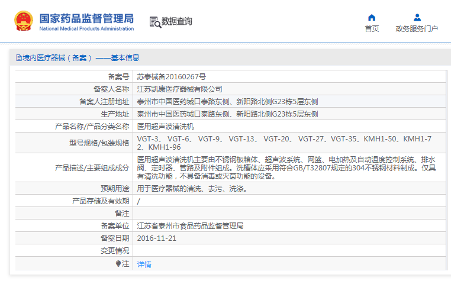The image size is (451, 284).
Task: Open the 详情 link
Action: pyautogui.click(x=144, y=264)
